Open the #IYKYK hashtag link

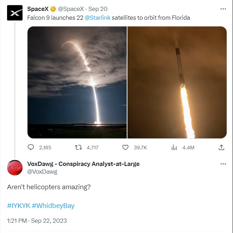[18, 206]
